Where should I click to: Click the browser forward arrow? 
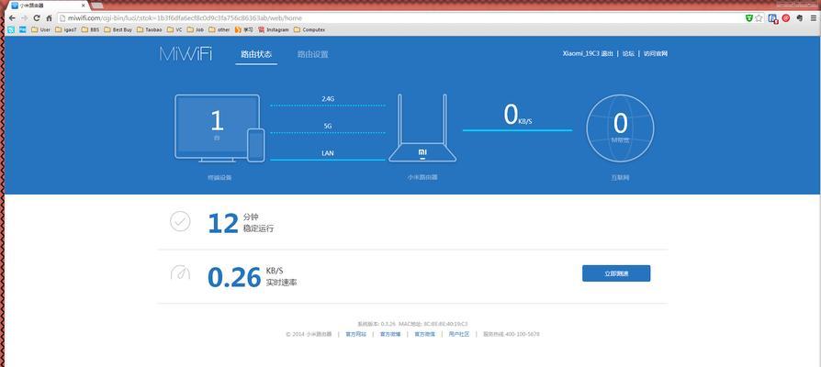[x=24, y=18]
